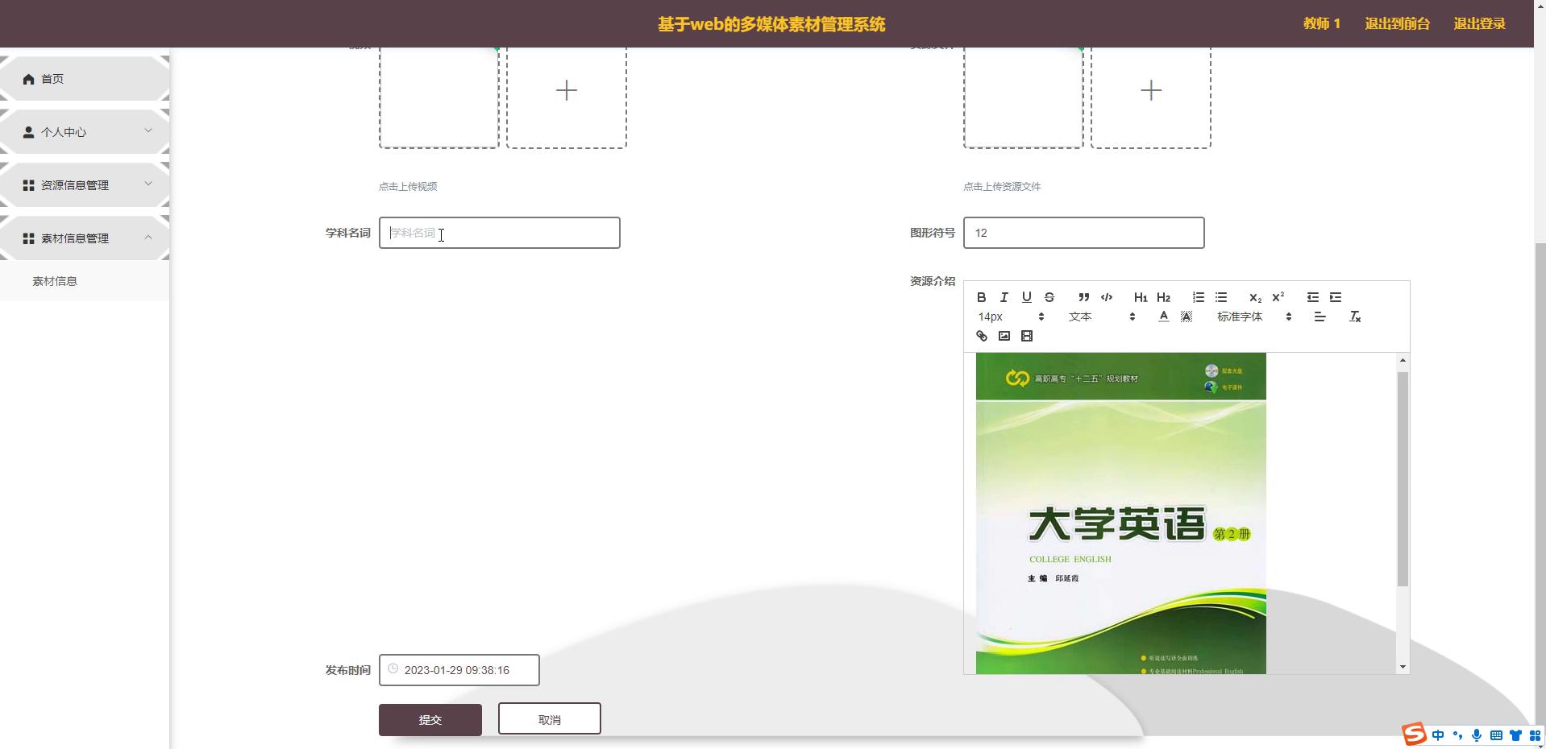Insert a video into the editor
The height and width of the screenshot is (749, 1546).
pos(1026,336)
